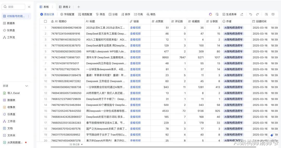Select 仪表盘 at top of the sidebar
Viewport: 281px width, 148px height.
click(x=11, y=30)
